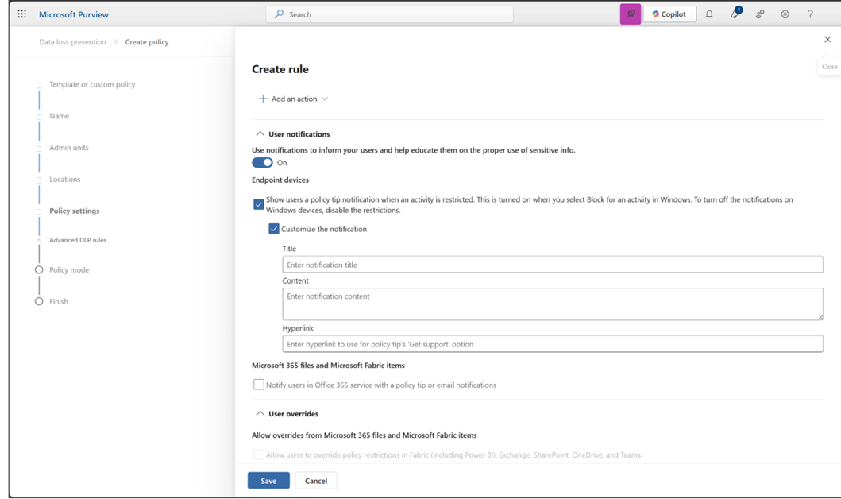Enable notify users in Office 365 service
Viewport: 841px width, 499px height.
click(x=258, y=385)
